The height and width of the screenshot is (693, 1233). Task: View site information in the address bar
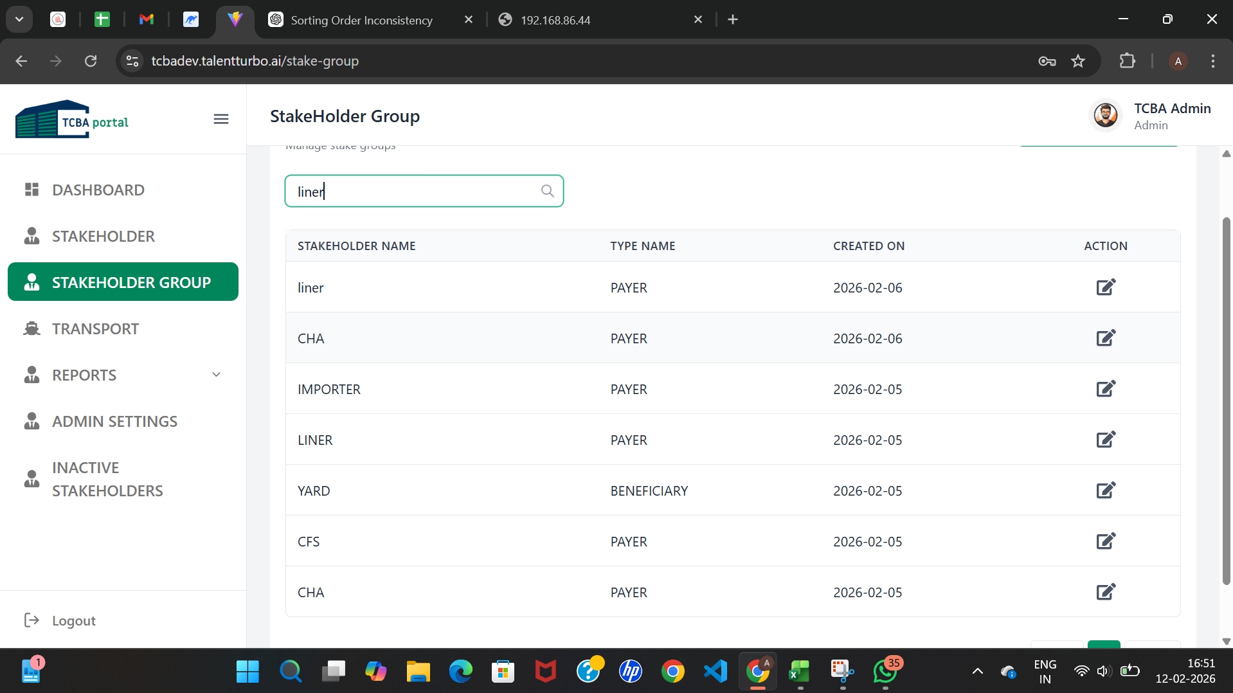(132, 61)
